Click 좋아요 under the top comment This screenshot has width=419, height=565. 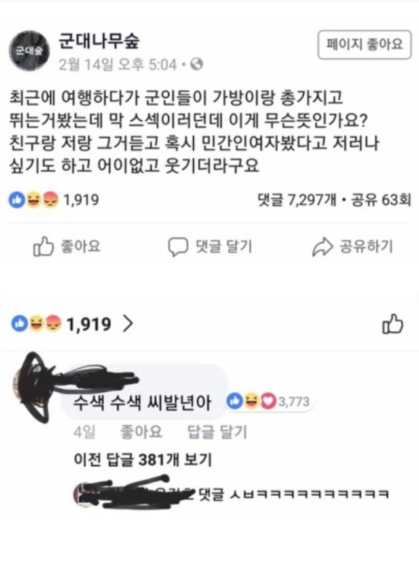tap(141, 432)
